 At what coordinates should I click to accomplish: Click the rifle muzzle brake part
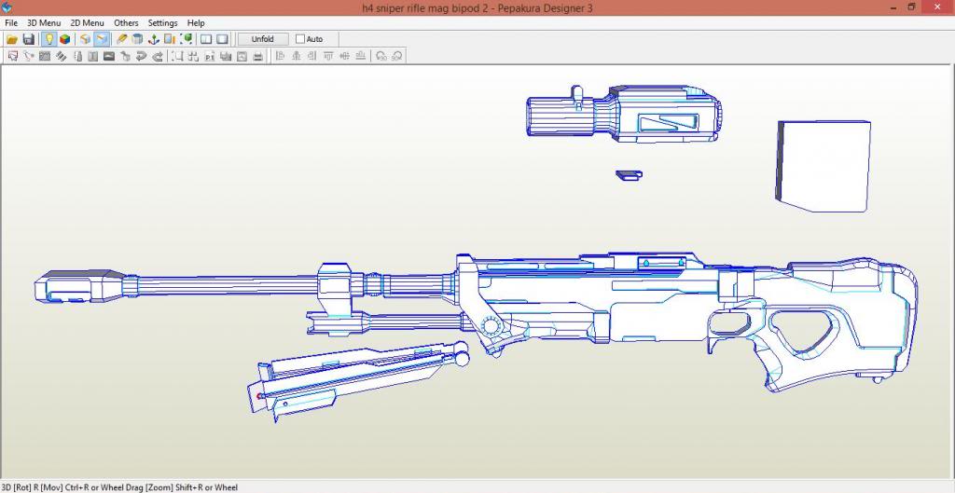(x=79, y=286)
